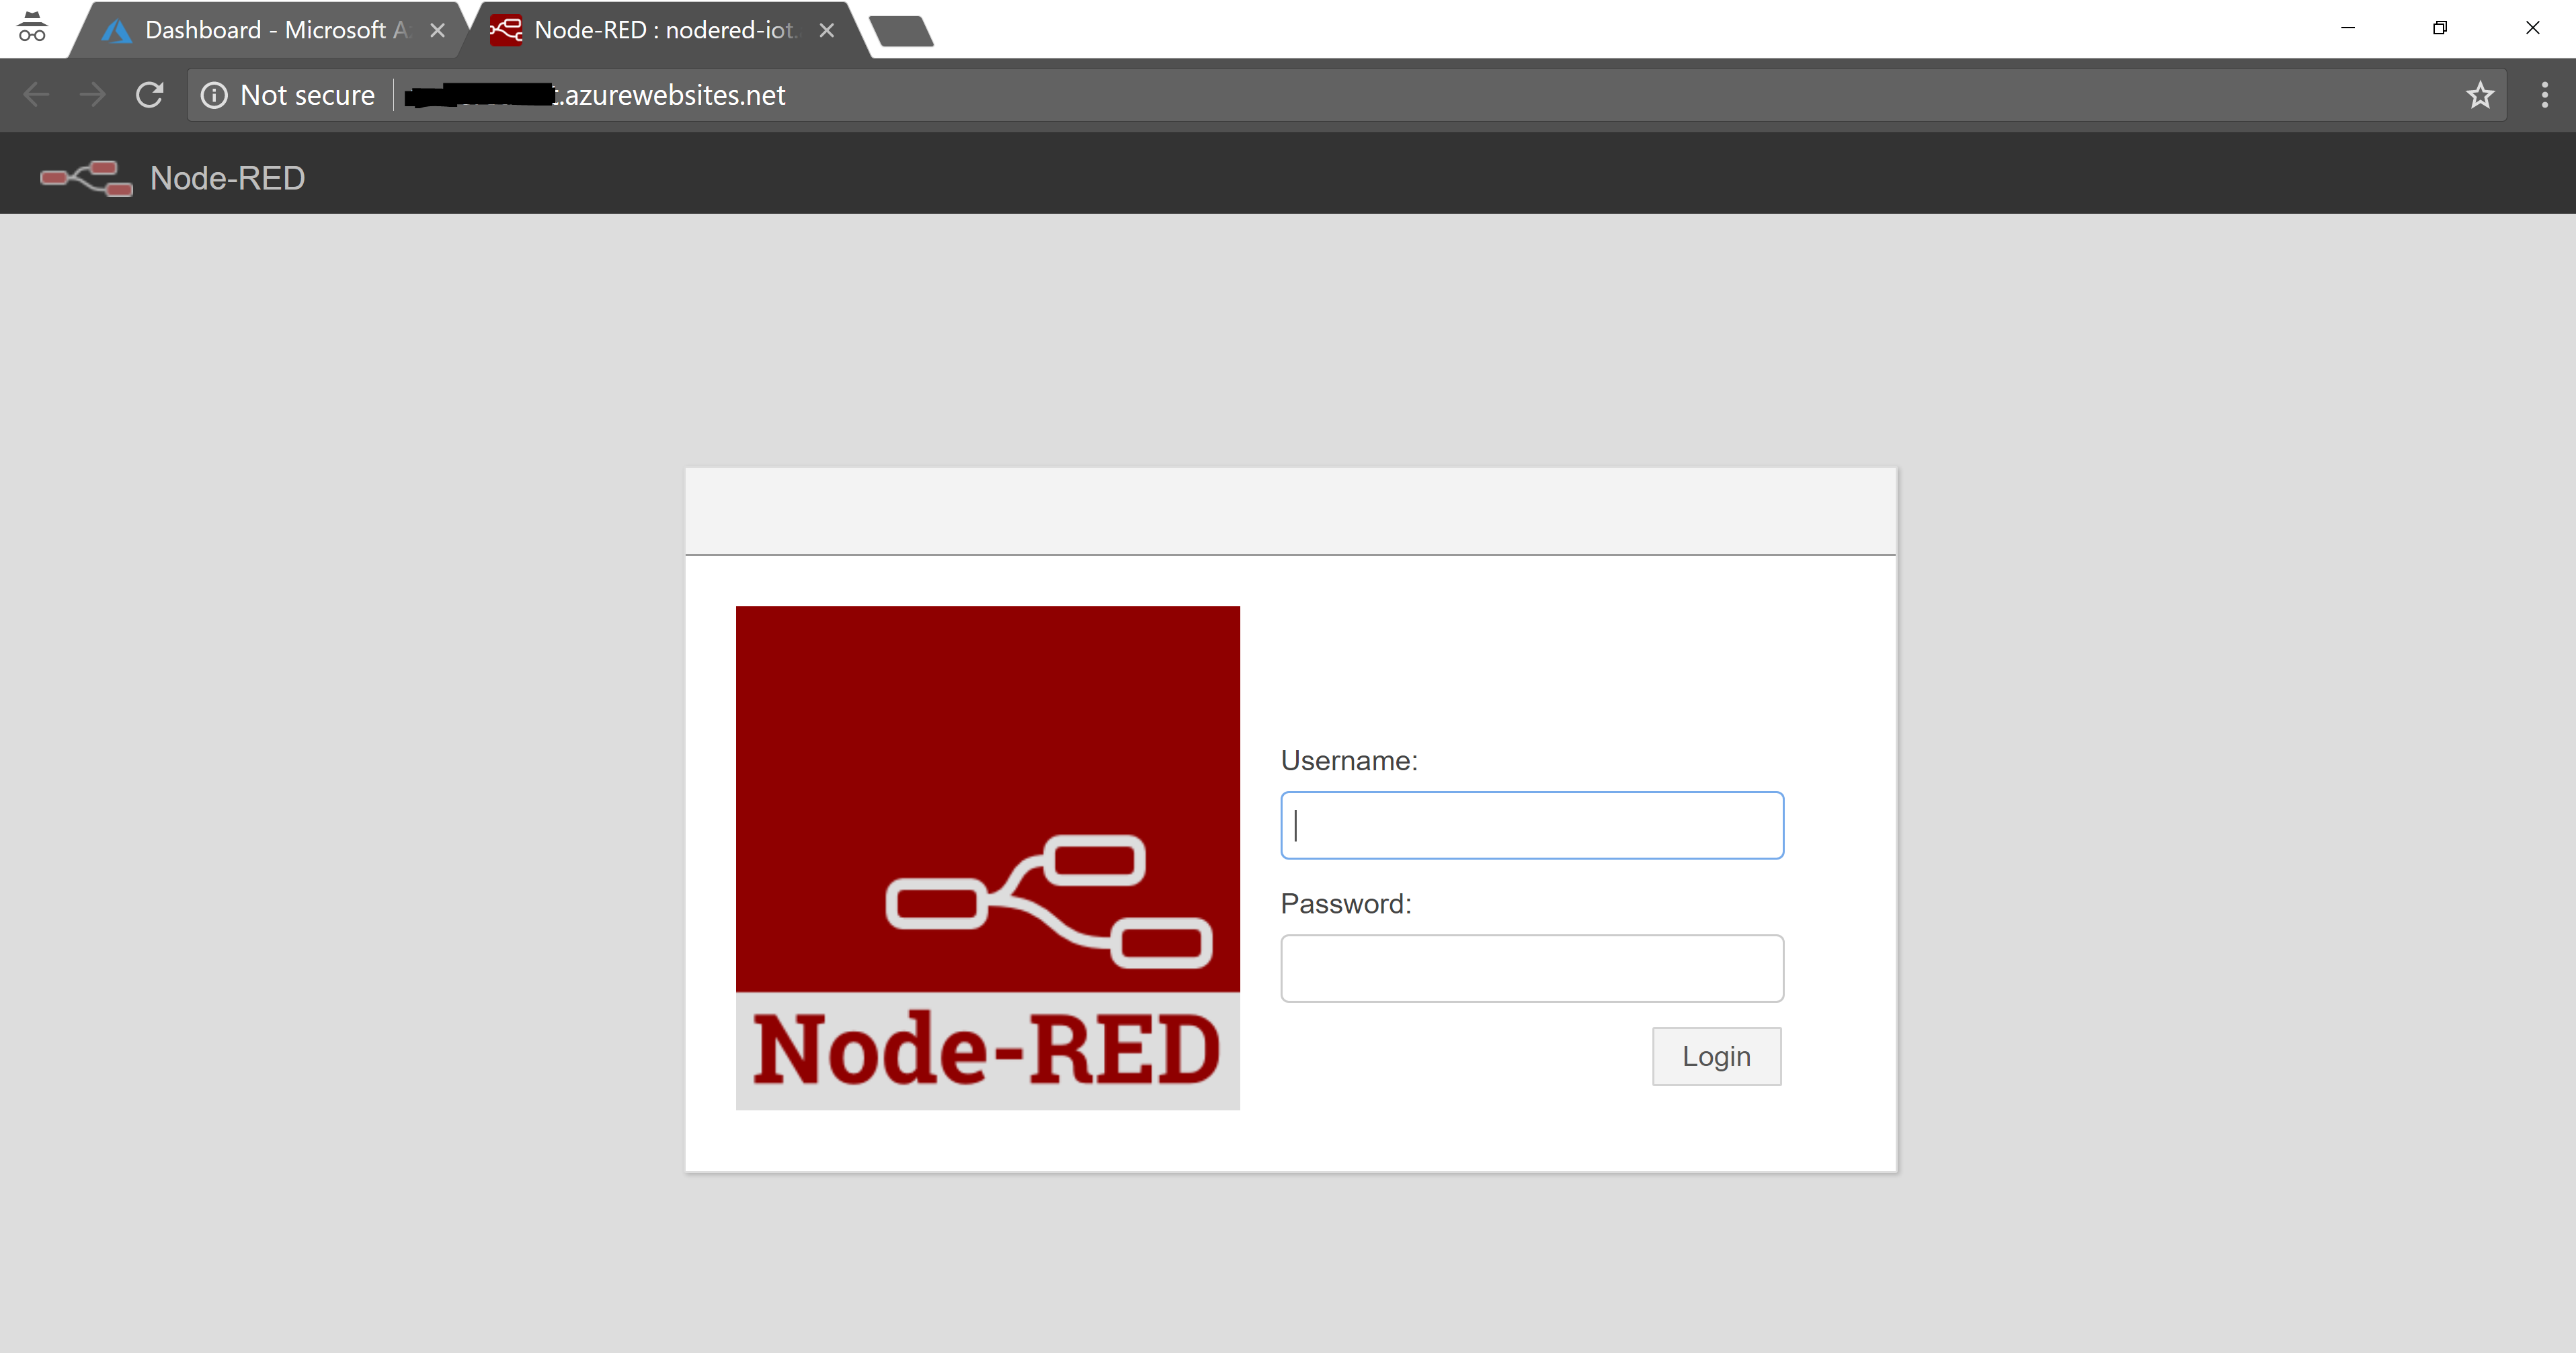Reload the page with the refresh icon

150,95
